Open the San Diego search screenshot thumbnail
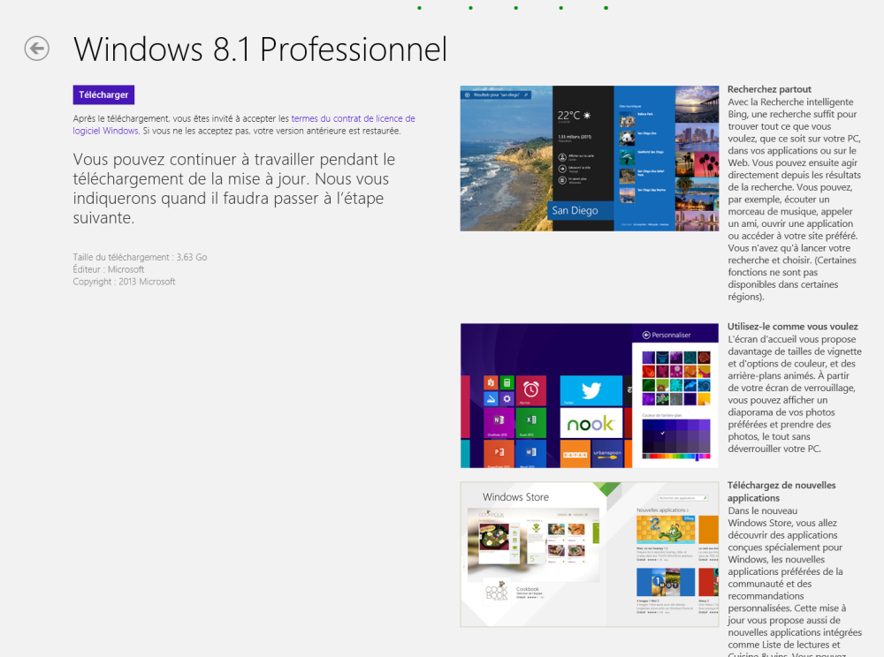The width and height of the screenshot is (884, 657). coord(589,158)
